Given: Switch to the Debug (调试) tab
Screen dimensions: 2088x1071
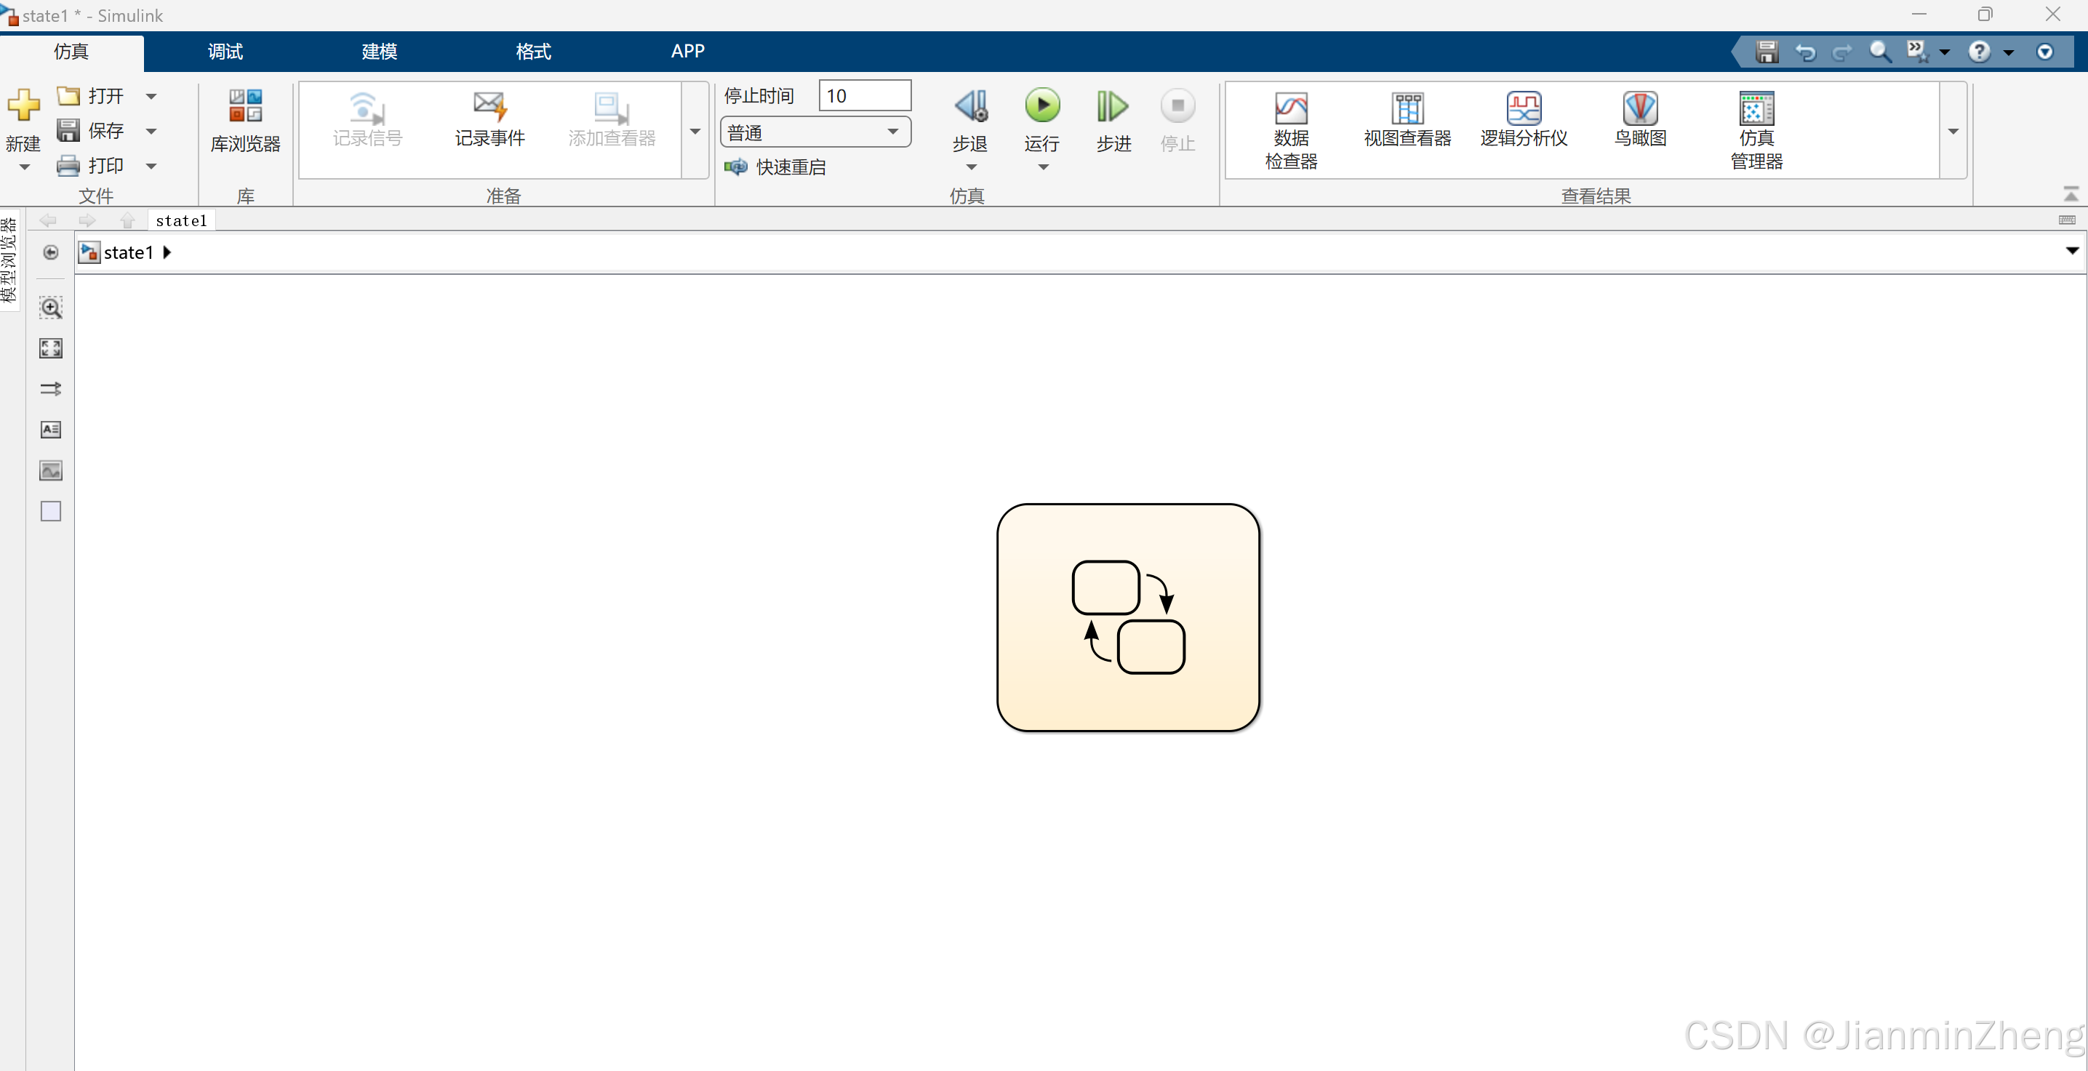Looking at the screenshot, I should coord(225,52).
